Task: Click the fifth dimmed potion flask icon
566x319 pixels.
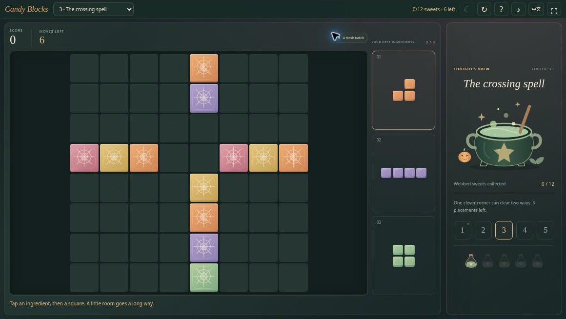Action: coord(537,261)
